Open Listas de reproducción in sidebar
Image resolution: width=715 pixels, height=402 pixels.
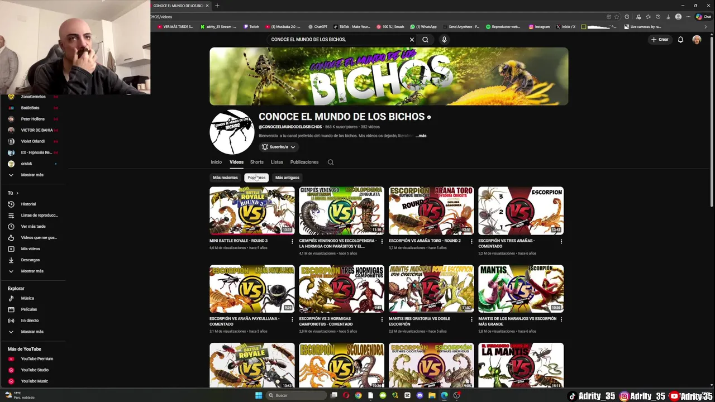(39, 215)
